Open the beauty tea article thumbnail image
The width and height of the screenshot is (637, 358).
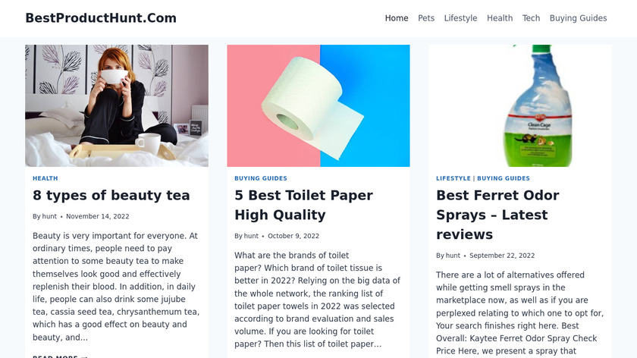(x=117, y=105)
